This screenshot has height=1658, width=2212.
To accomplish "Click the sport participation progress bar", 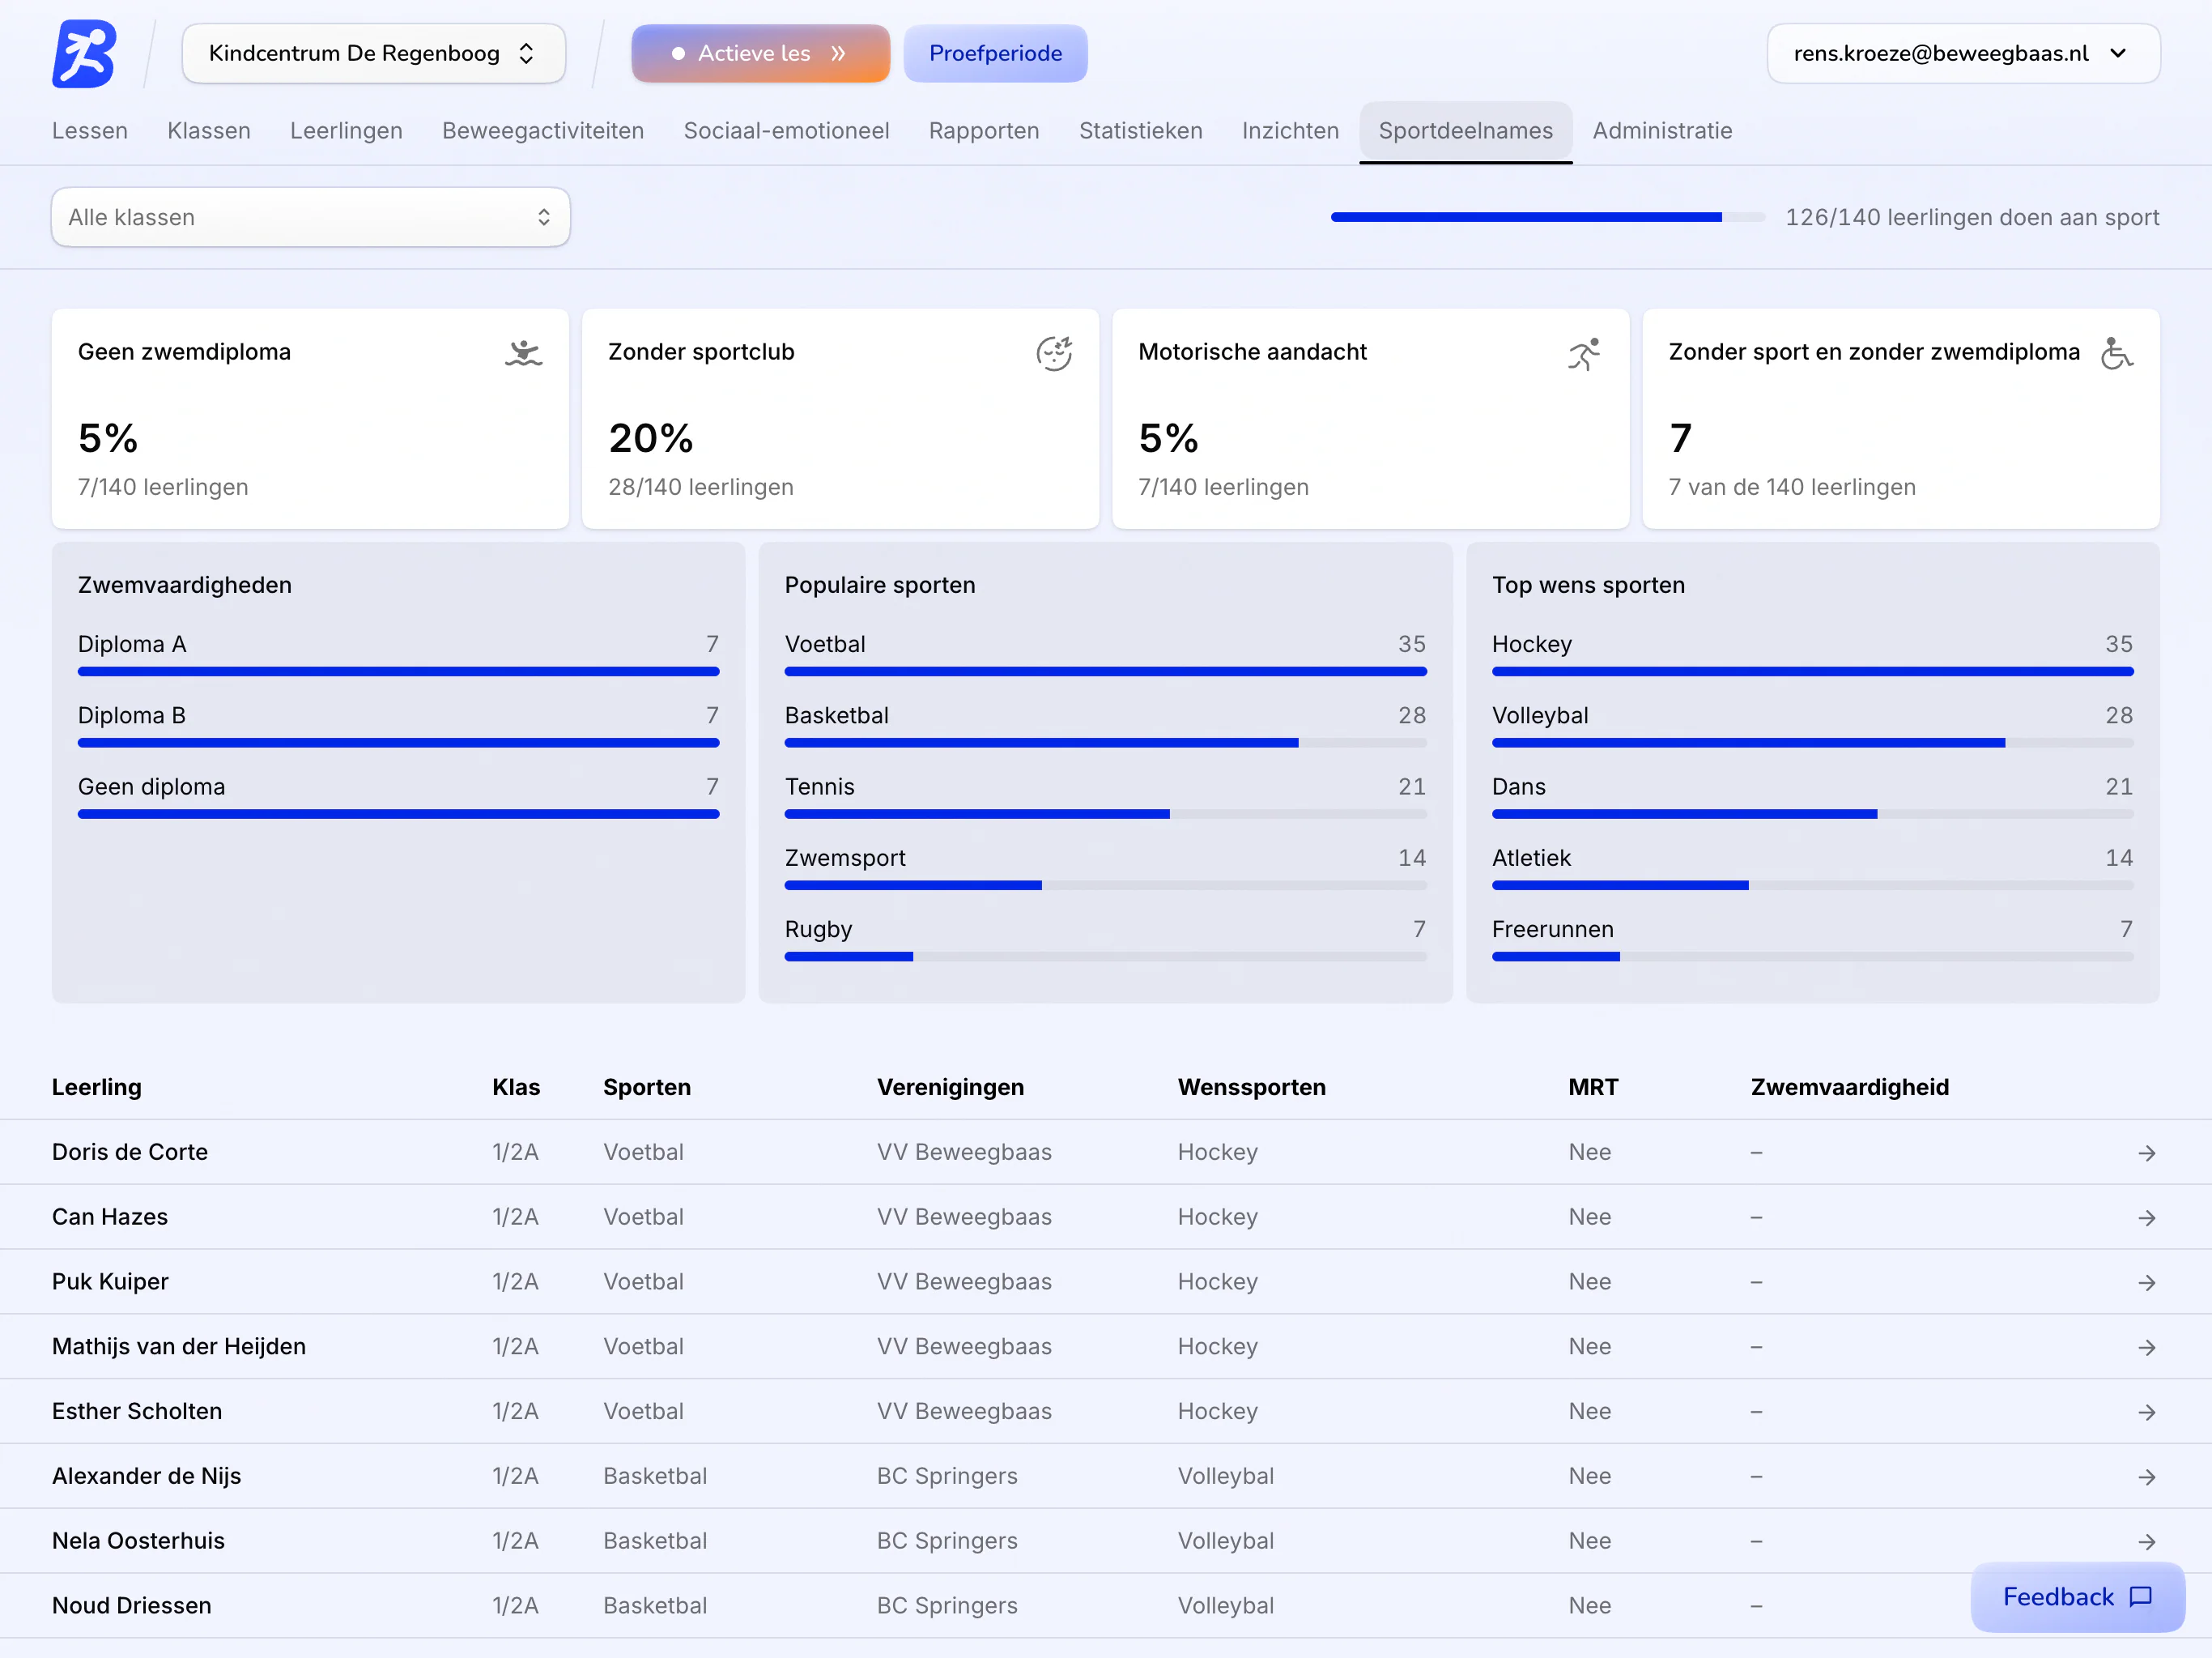I will coord(1547,217).
